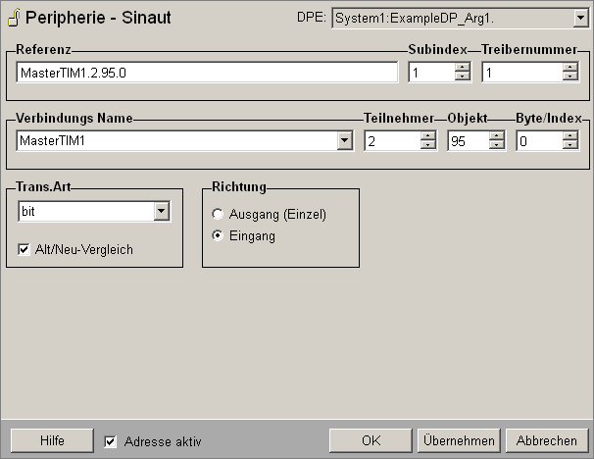This screenshot has height=459, width=594.
Task: Decrease the Subindex value
Action: [x=463, y=76]
